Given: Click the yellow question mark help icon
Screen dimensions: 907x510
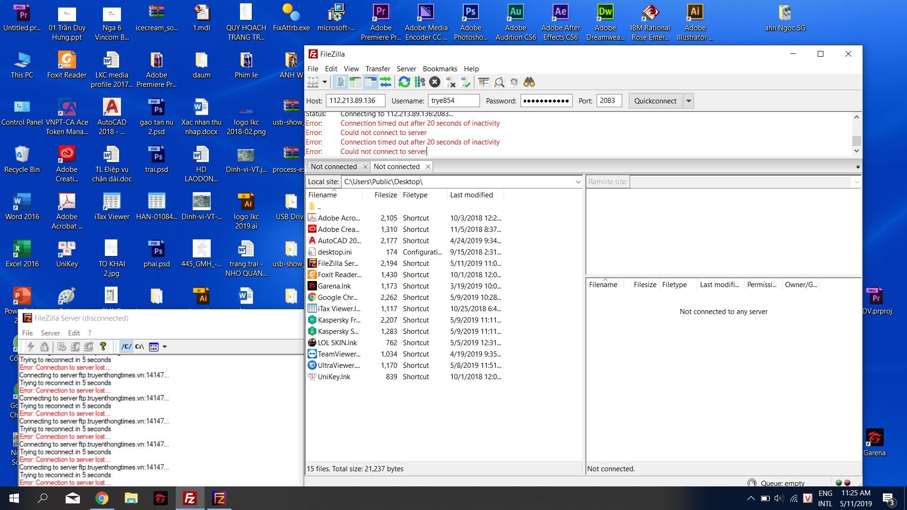Looking at the screenshot, I should coord(103,347).
